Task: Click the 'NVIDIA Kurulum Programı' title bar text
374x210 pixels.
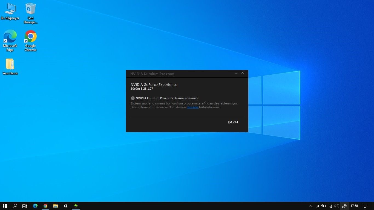Action: click(x=153, y=74)
